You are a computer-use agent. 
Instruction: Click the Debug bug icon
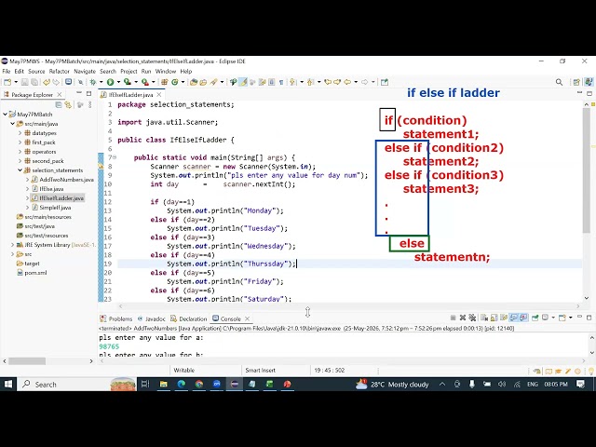coord(93,82)
